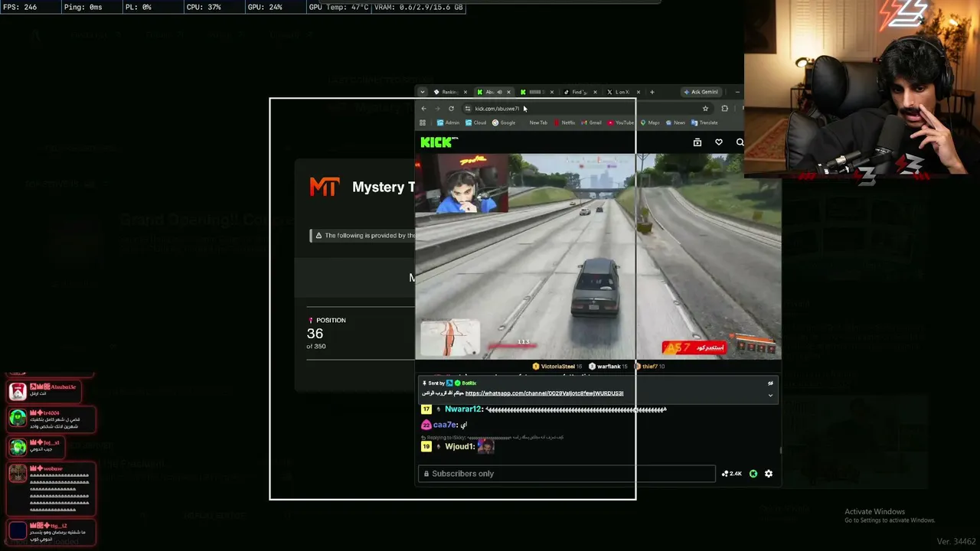Open chat settings gear icon
The width and height of the screenshot is (980, 551).
coord(769,474)
